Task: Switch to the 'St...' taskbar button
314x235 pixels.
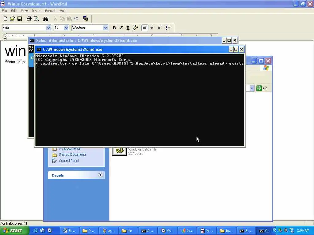Action: tap(69, 231)
